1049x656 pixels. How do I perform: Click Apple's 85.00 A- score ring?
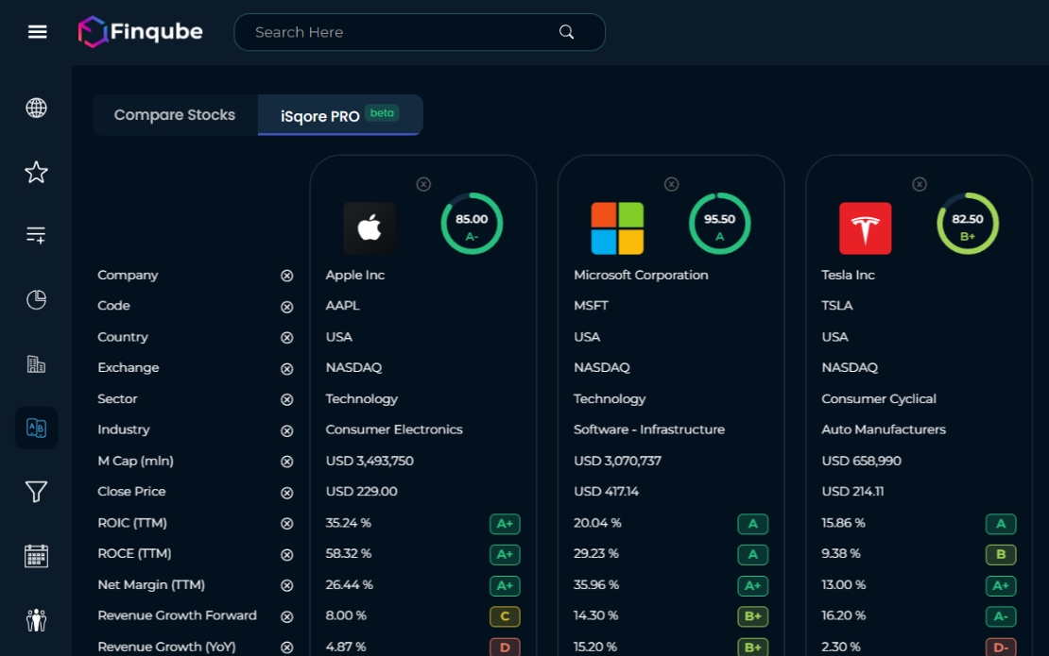pyautogui.click(x=472, y=224)
